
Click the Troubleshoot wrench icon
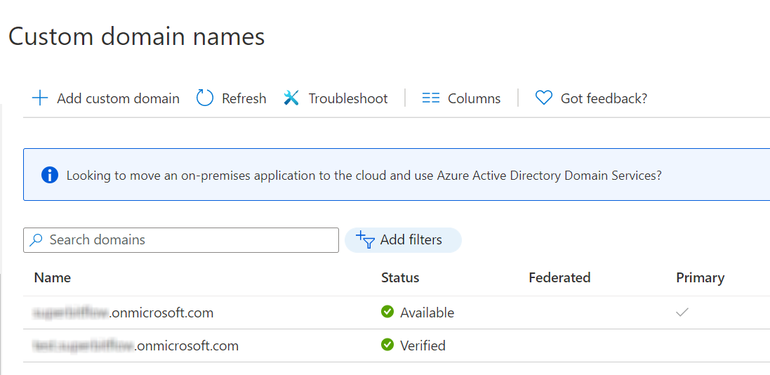click(291, 98)
